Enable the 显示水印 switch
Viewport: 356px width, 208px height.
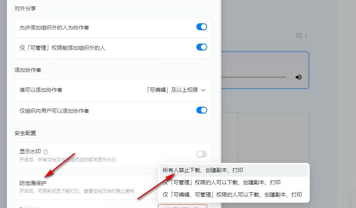pyautogui.click(x=202, y=154)
